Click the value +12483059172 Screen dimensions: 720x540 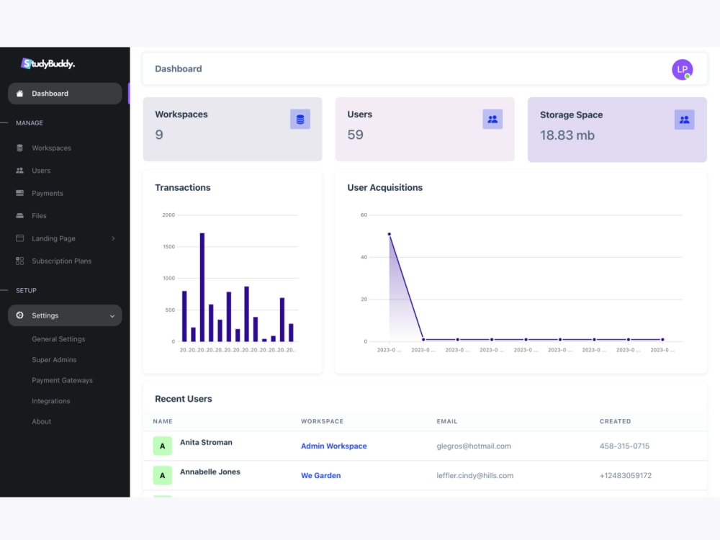coord(626,475)
